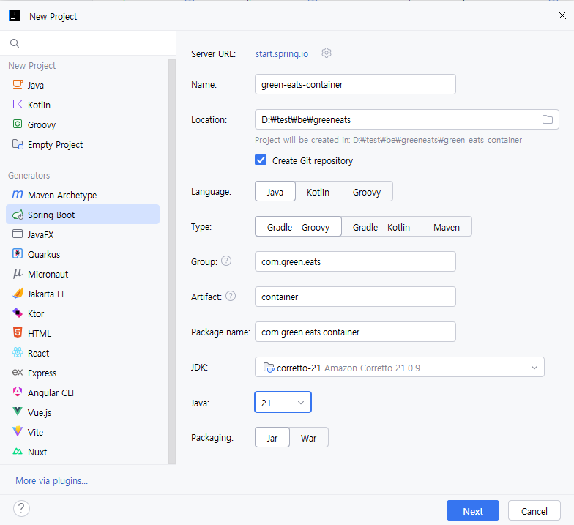Switch packaging to War

tap(309, 438)
